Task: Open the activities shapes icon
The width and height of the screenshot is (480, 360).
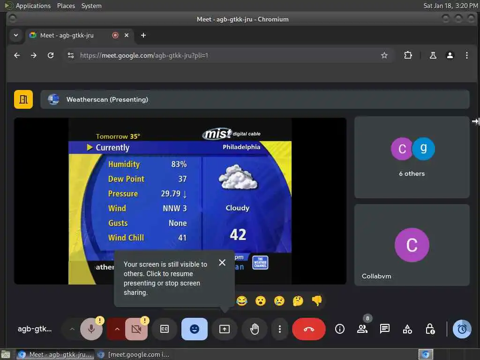Action: 407,329
